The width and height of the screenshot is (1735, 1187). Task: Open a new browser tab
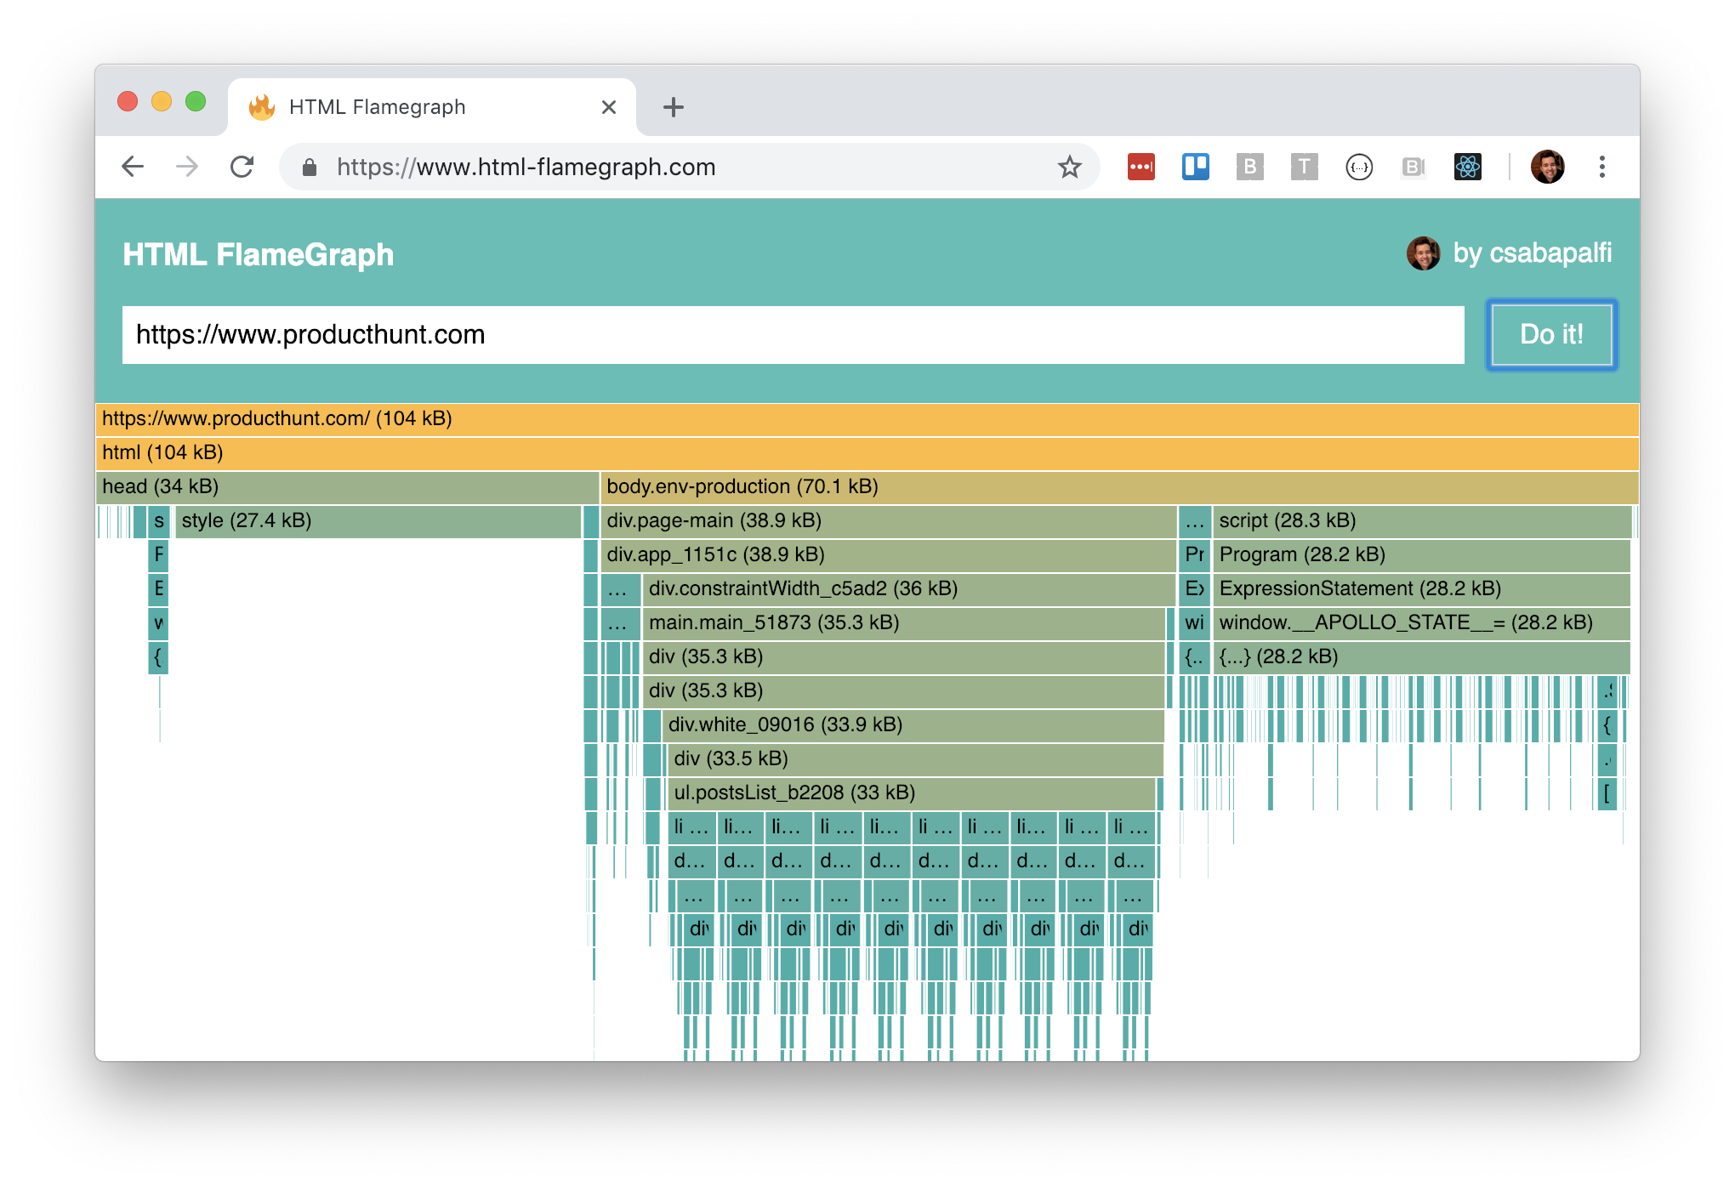[673, 106]
